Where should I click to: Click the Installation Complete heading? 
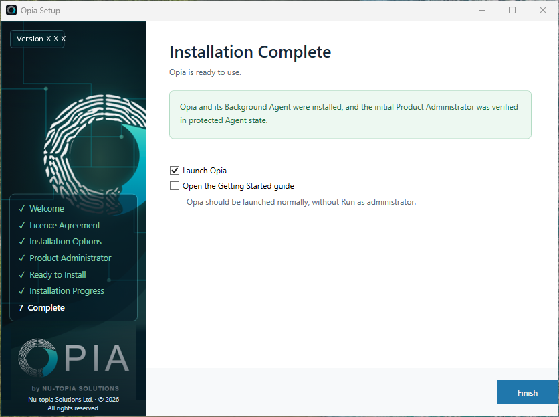pos(250,52)
